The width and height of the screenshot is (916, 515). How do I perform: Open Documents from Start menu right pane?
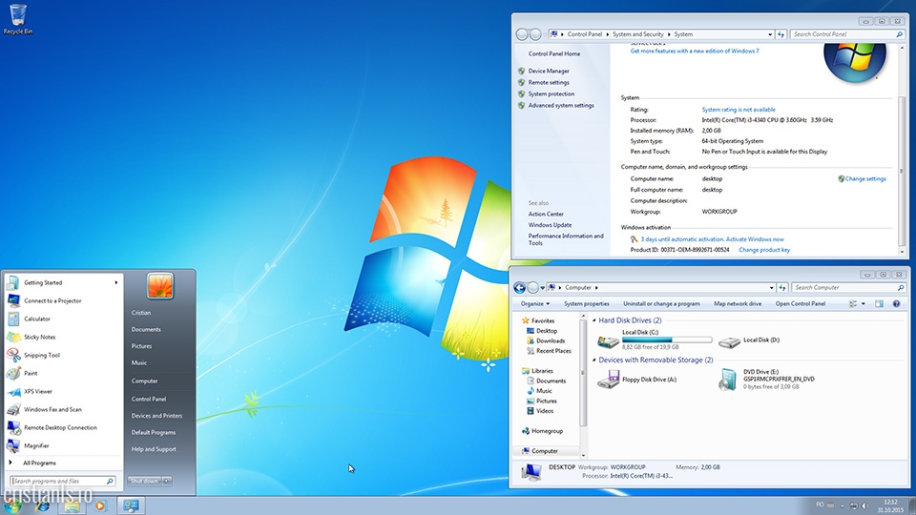click(x=146, y=329)
